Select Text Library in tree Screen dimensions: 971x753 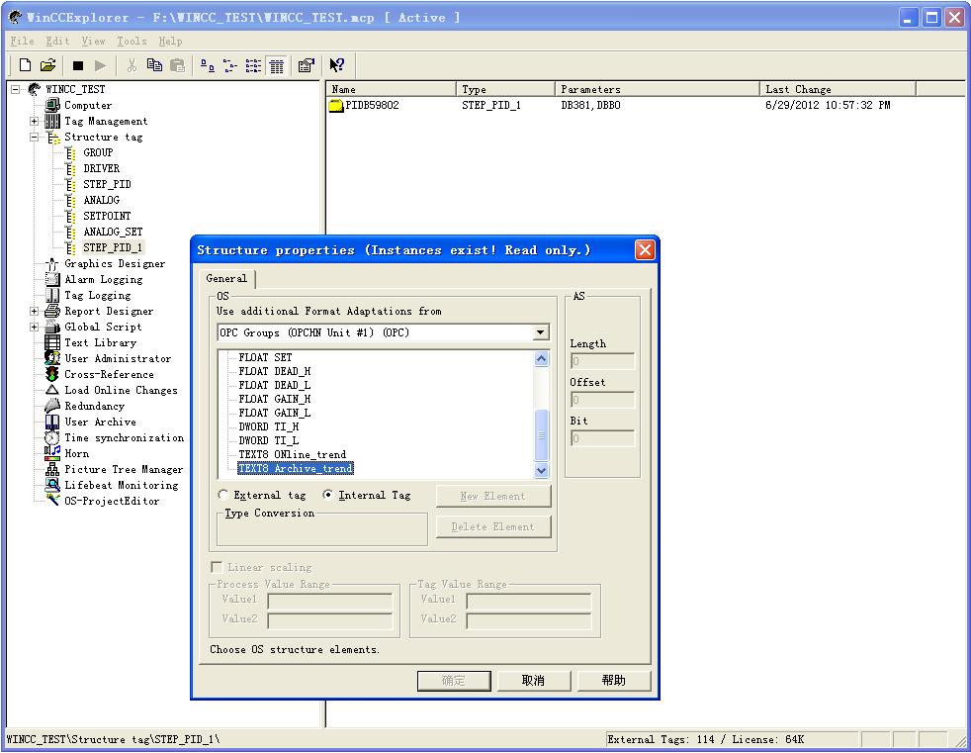click(x=100, y=342)
